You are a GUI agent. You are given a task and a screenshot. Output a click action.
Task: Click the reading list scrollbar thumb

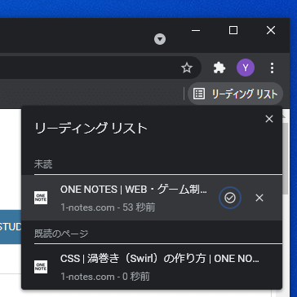pos(285,159)
